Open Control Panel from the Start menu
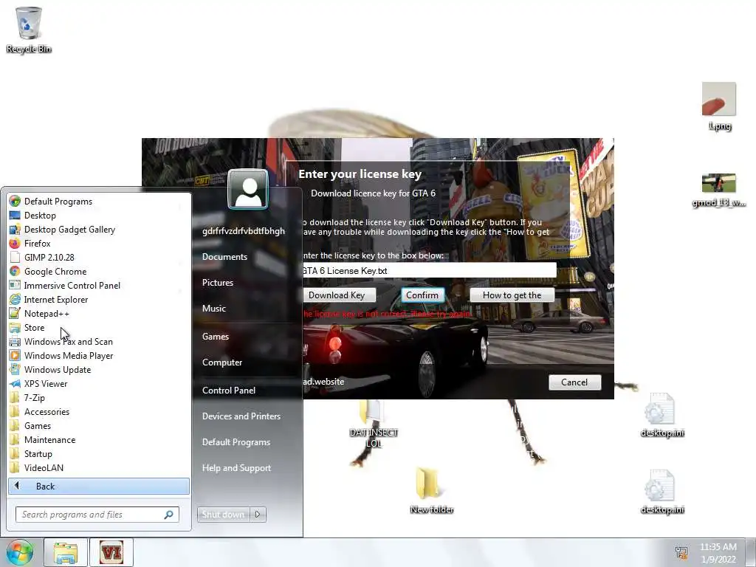This screenshot has width=756, height=567. coord(229,391)
